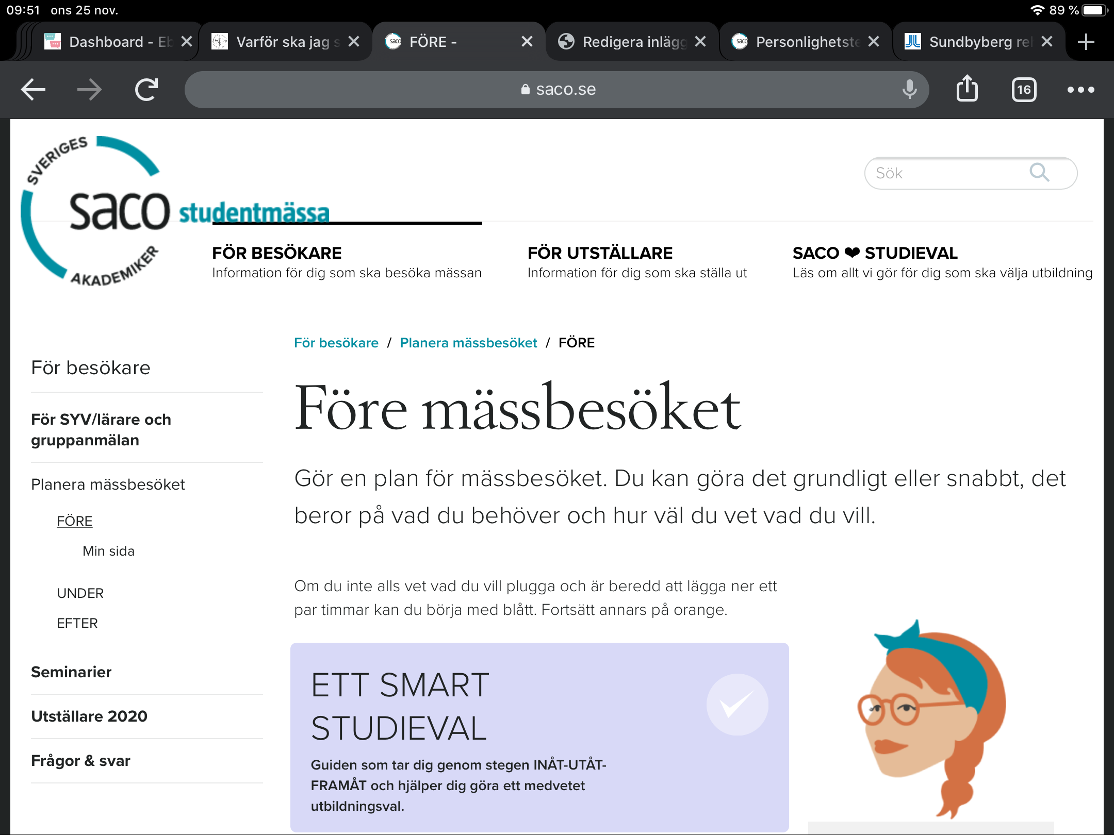Tap the microphone voice search icon
The height and width of the screenshot is (835, 1114).
click(x=909, y=90)
